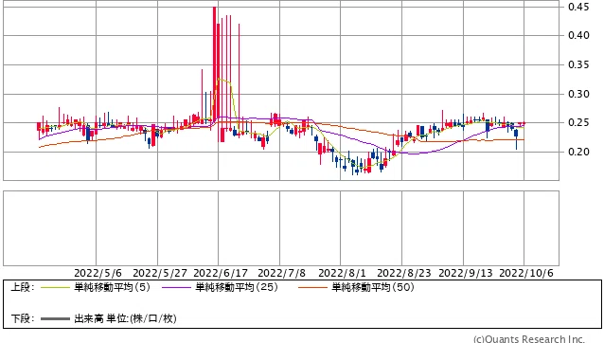The width and height of the screenshot is (604, 343).
Task: Click the 2022/10/6 date label
Action: click(526, 273)
